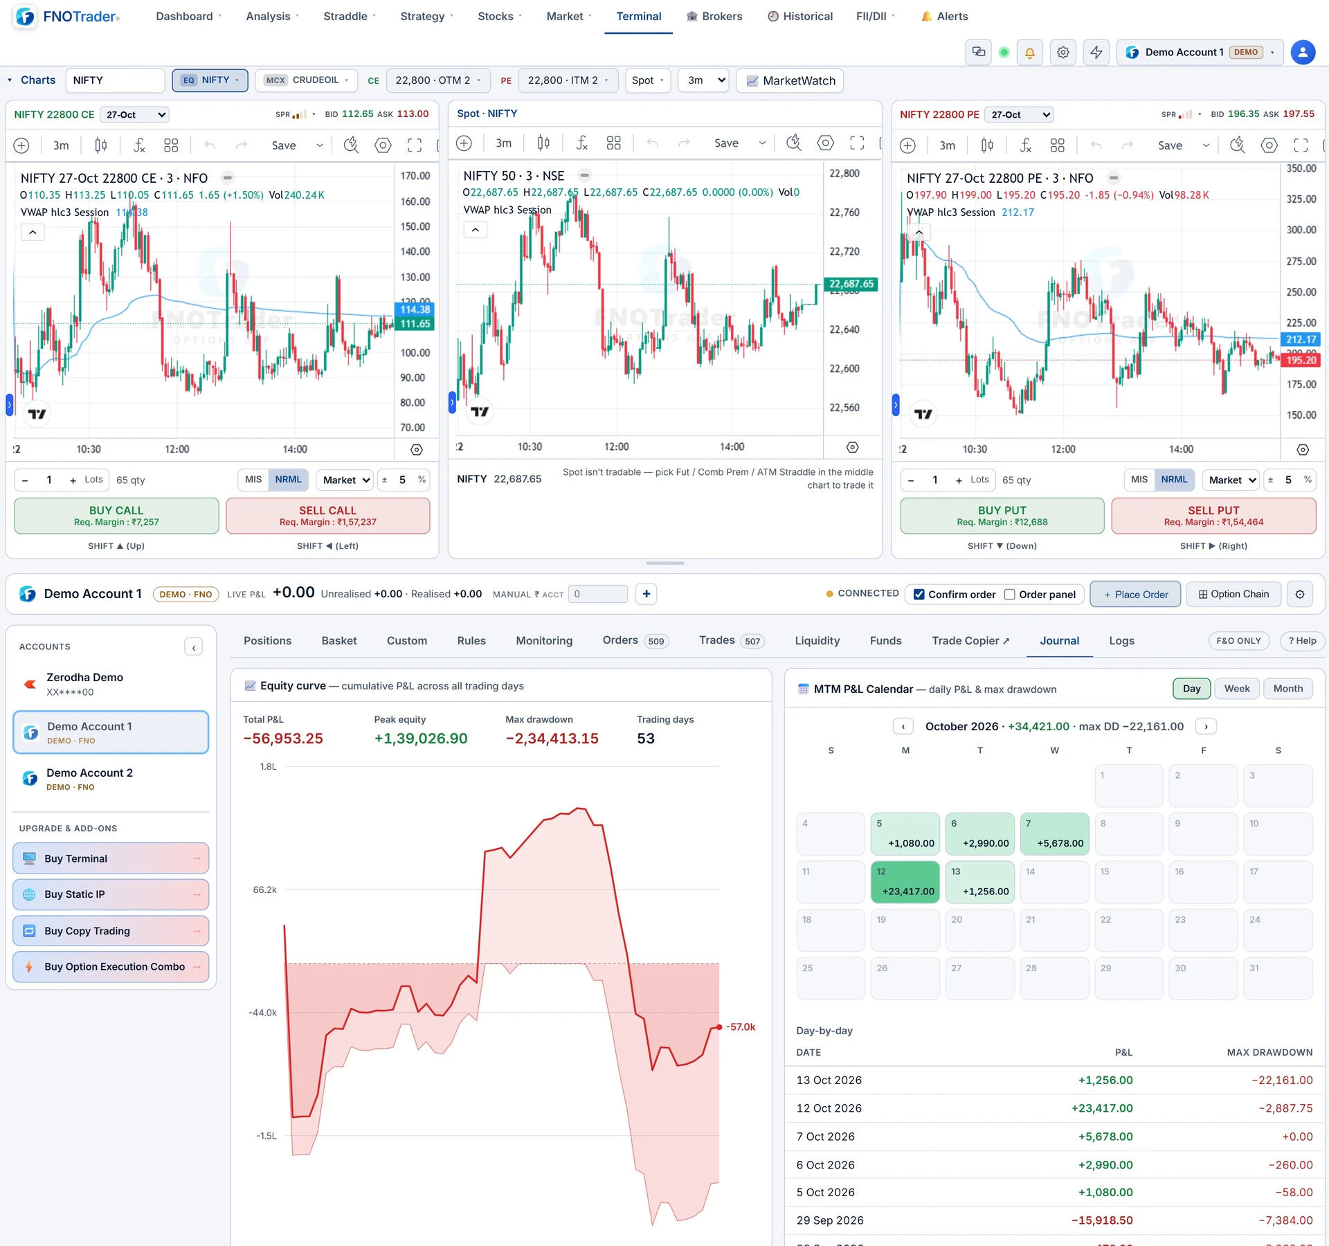Select MIS product type in CE panel
This screenshot has width=1329, height=1246.
coord(253,480)
